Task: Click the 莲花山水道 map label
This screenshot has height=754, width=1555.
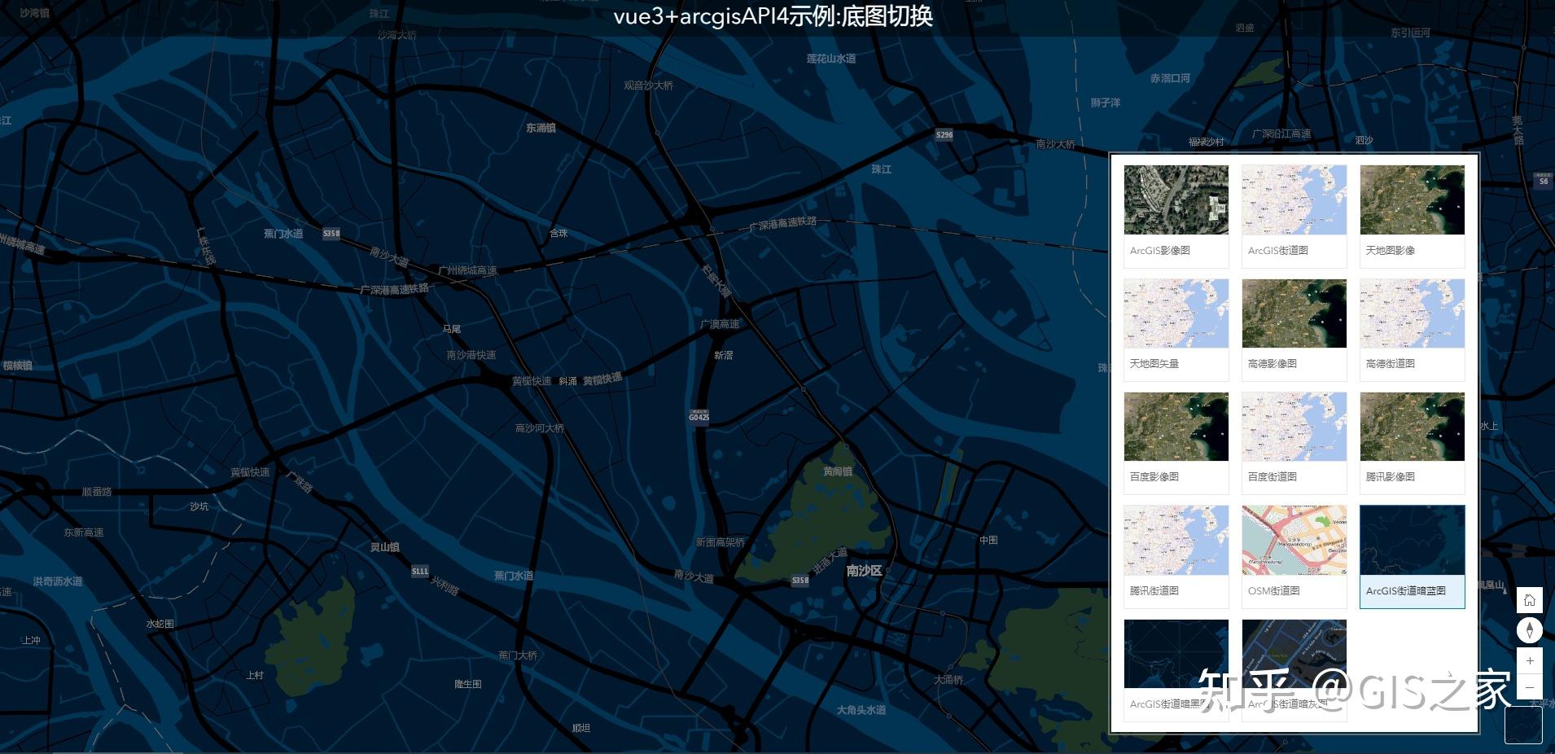Action: coord(831,59)
